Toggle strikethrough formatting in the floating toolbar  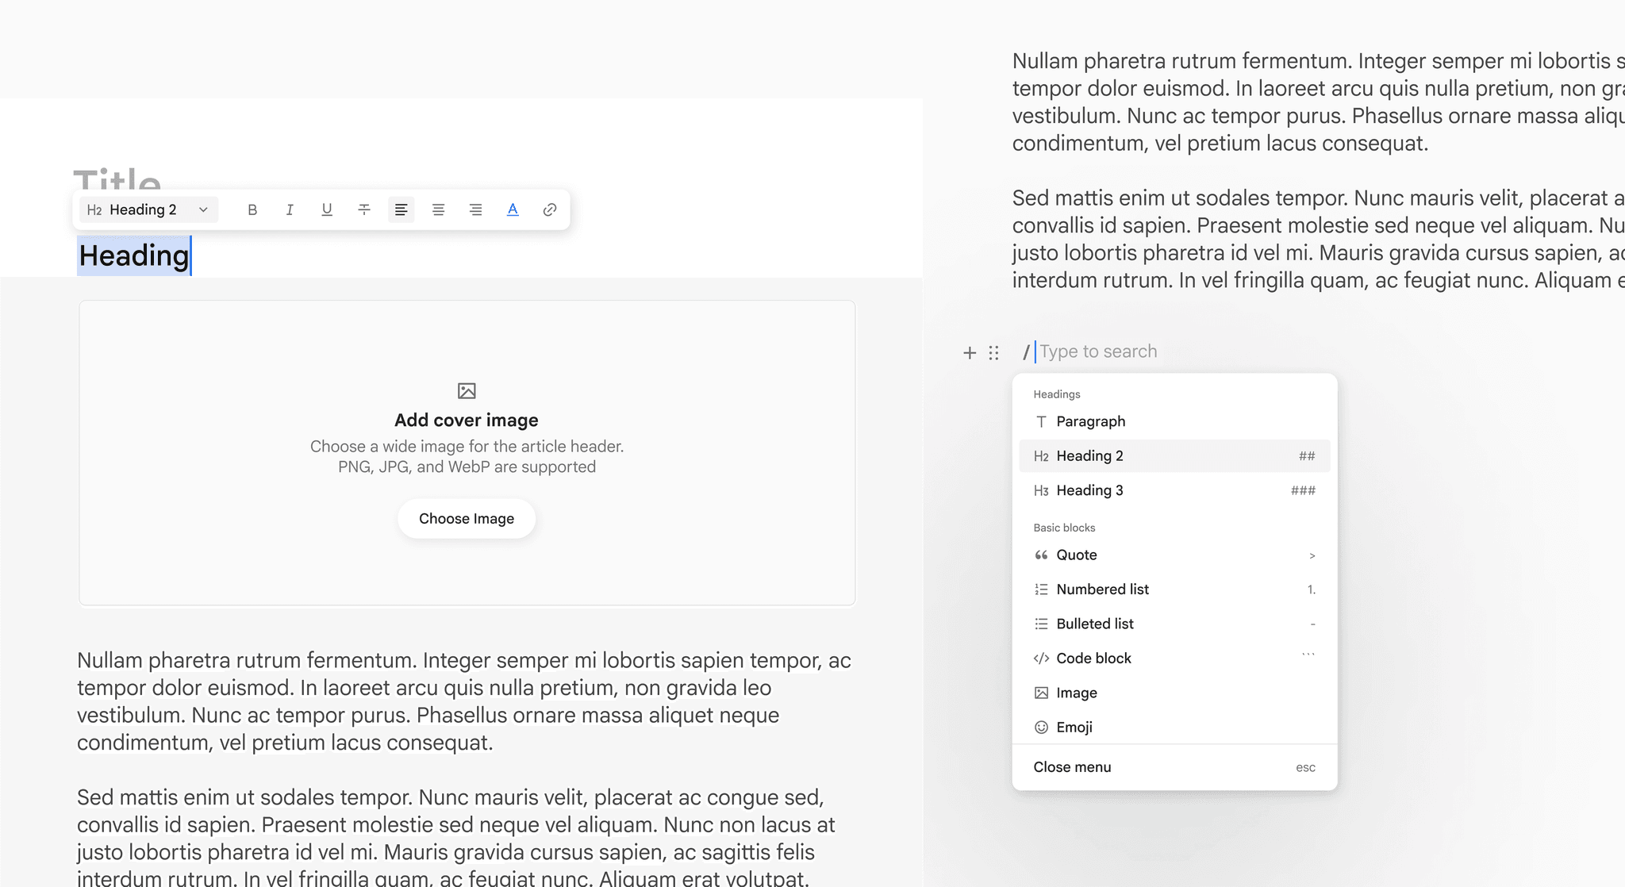pyautogui.click(x=364, y=210)
